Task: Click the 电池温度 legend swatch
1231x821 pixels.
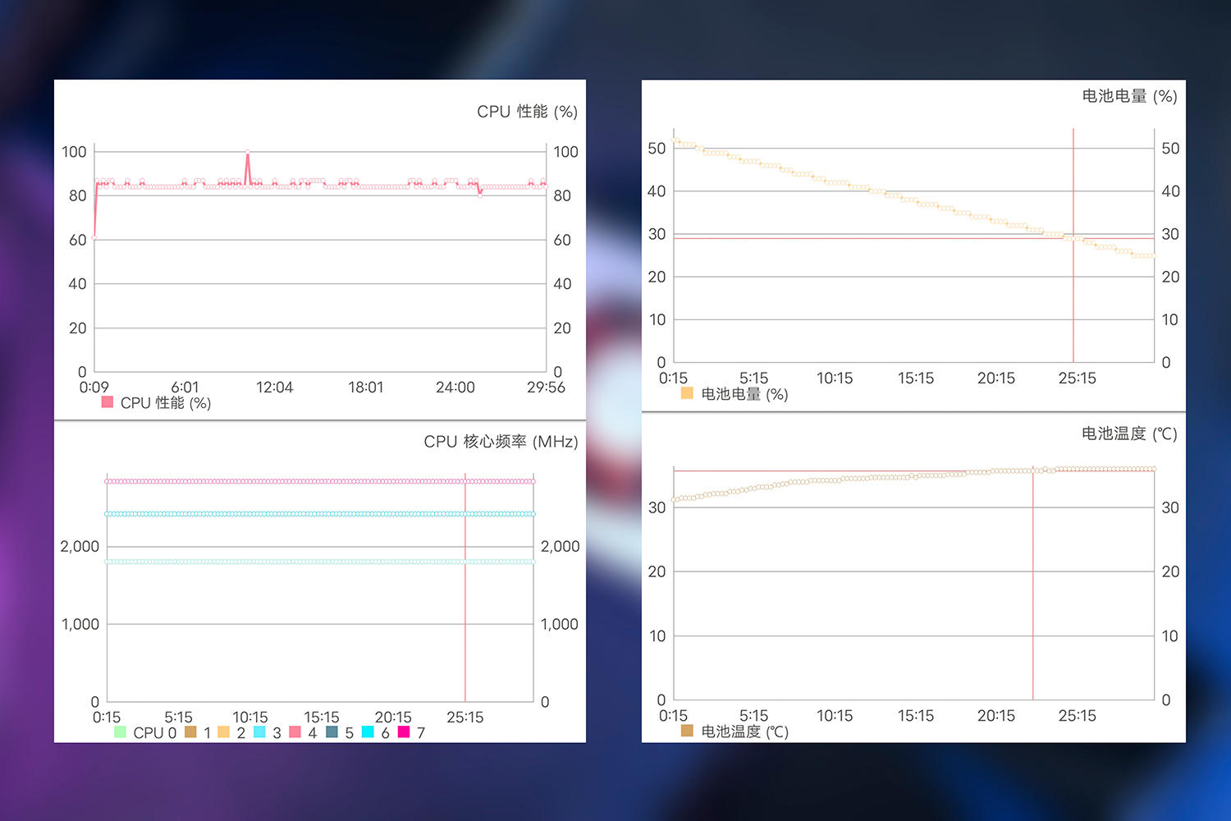Action: point(685,729)
